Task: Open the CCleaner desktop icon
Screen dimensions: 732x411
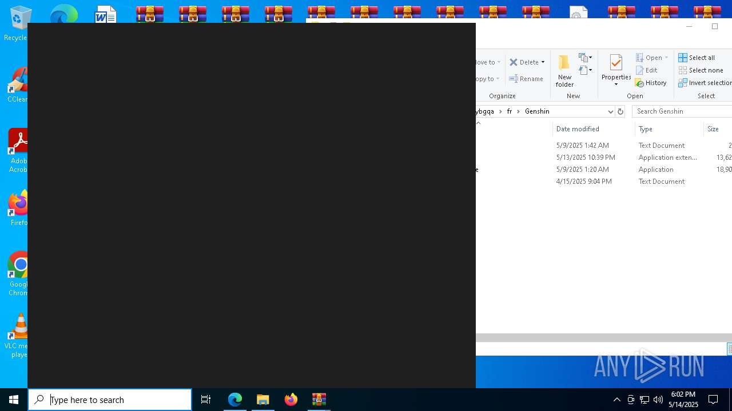Action: click(x=18, y=85)
